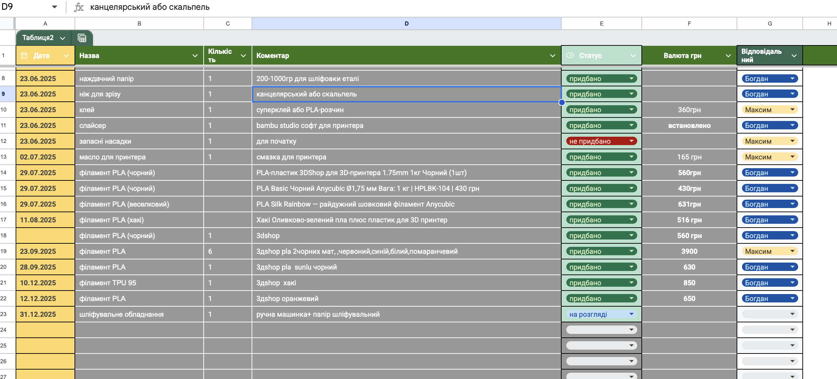
Task: Open the Відповідальний column filter arrow
Action: click(794, 56)
